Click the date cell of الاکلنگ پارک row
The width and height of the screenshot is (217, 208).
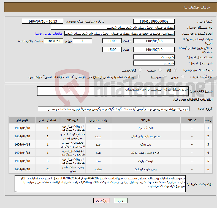click(x=22, y=128)
